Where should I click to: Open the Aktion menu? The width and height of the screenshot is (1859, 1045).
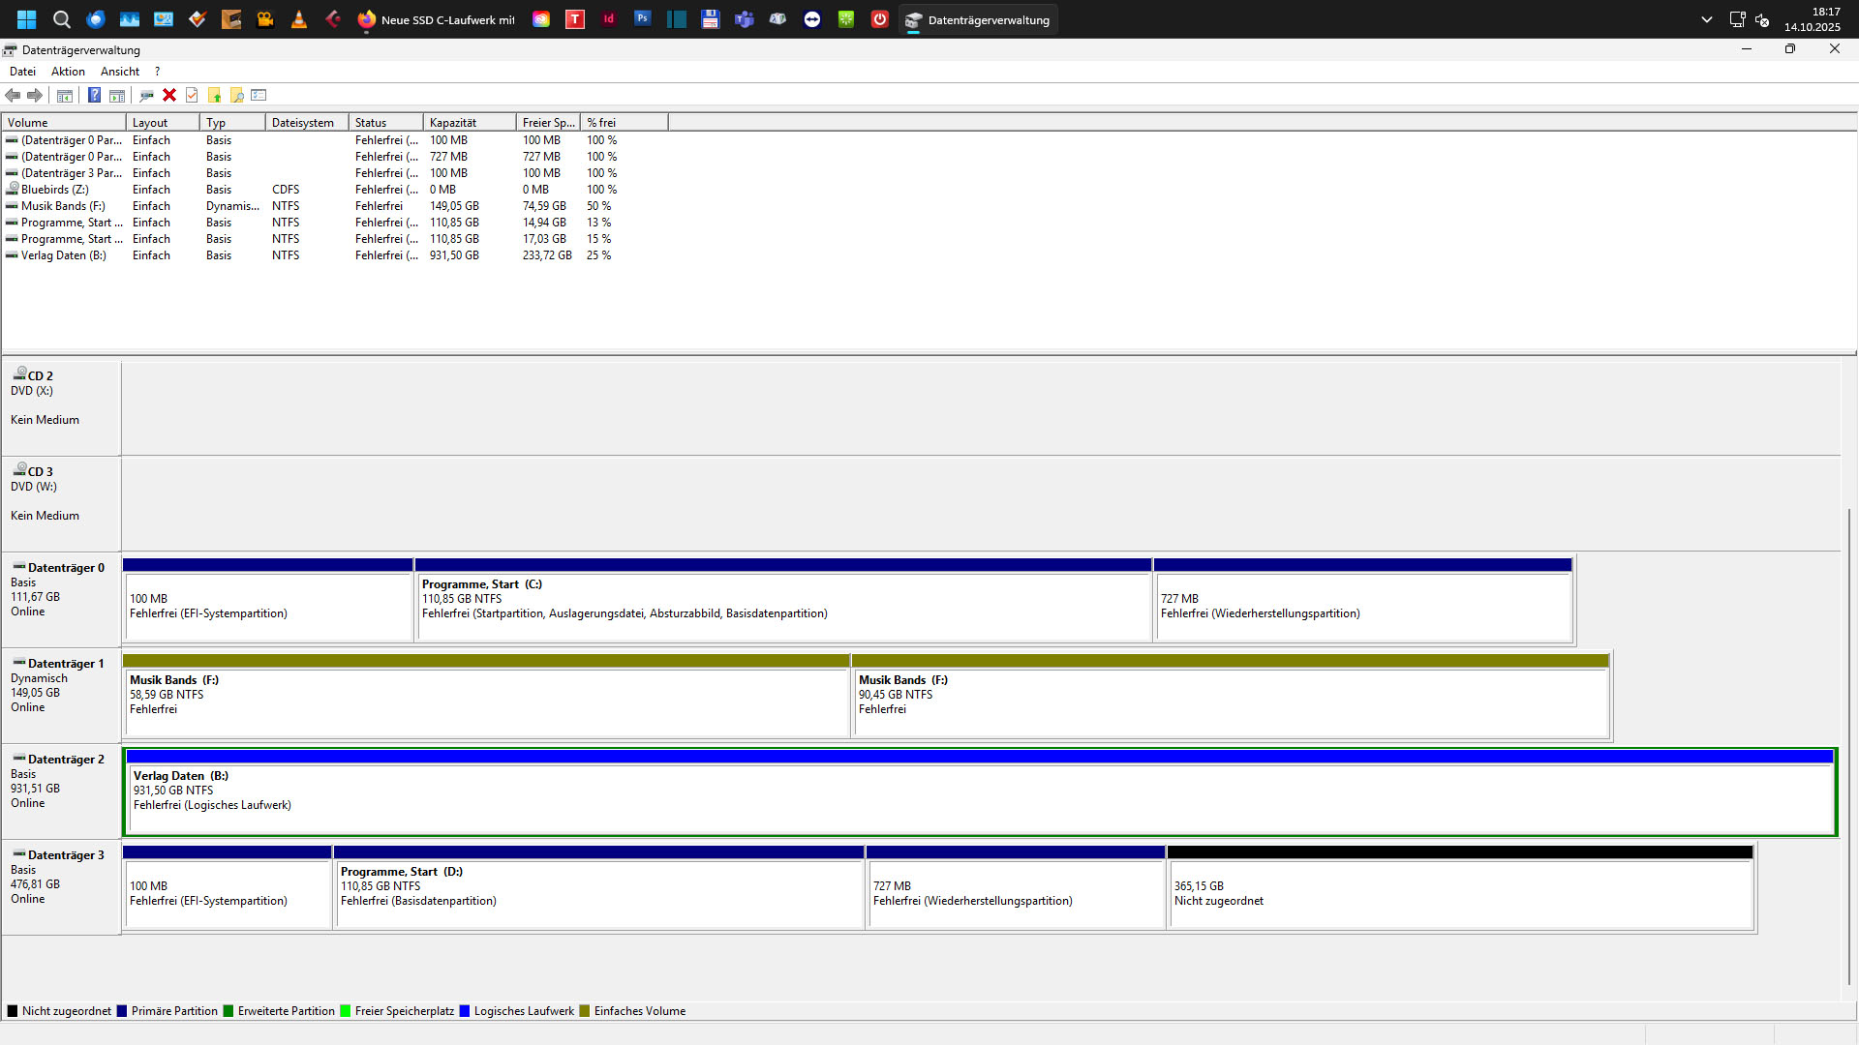[x=68, y=72]
